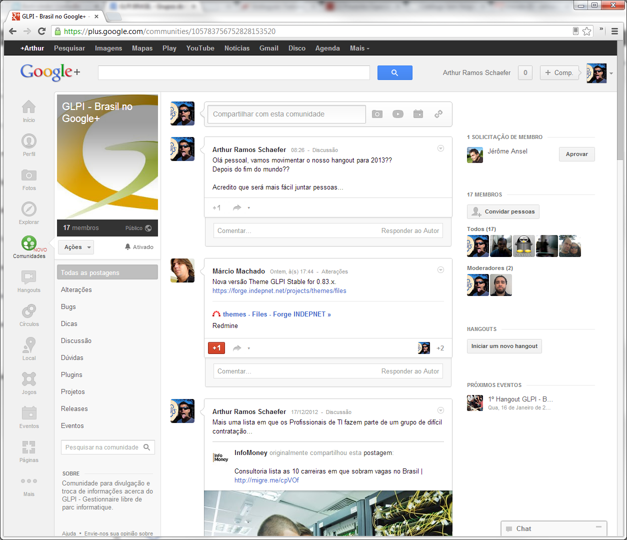Attach a link with the chain icon
Image resolution: width=627 pixels, height=540 pixels.
[x=438, y=114]
